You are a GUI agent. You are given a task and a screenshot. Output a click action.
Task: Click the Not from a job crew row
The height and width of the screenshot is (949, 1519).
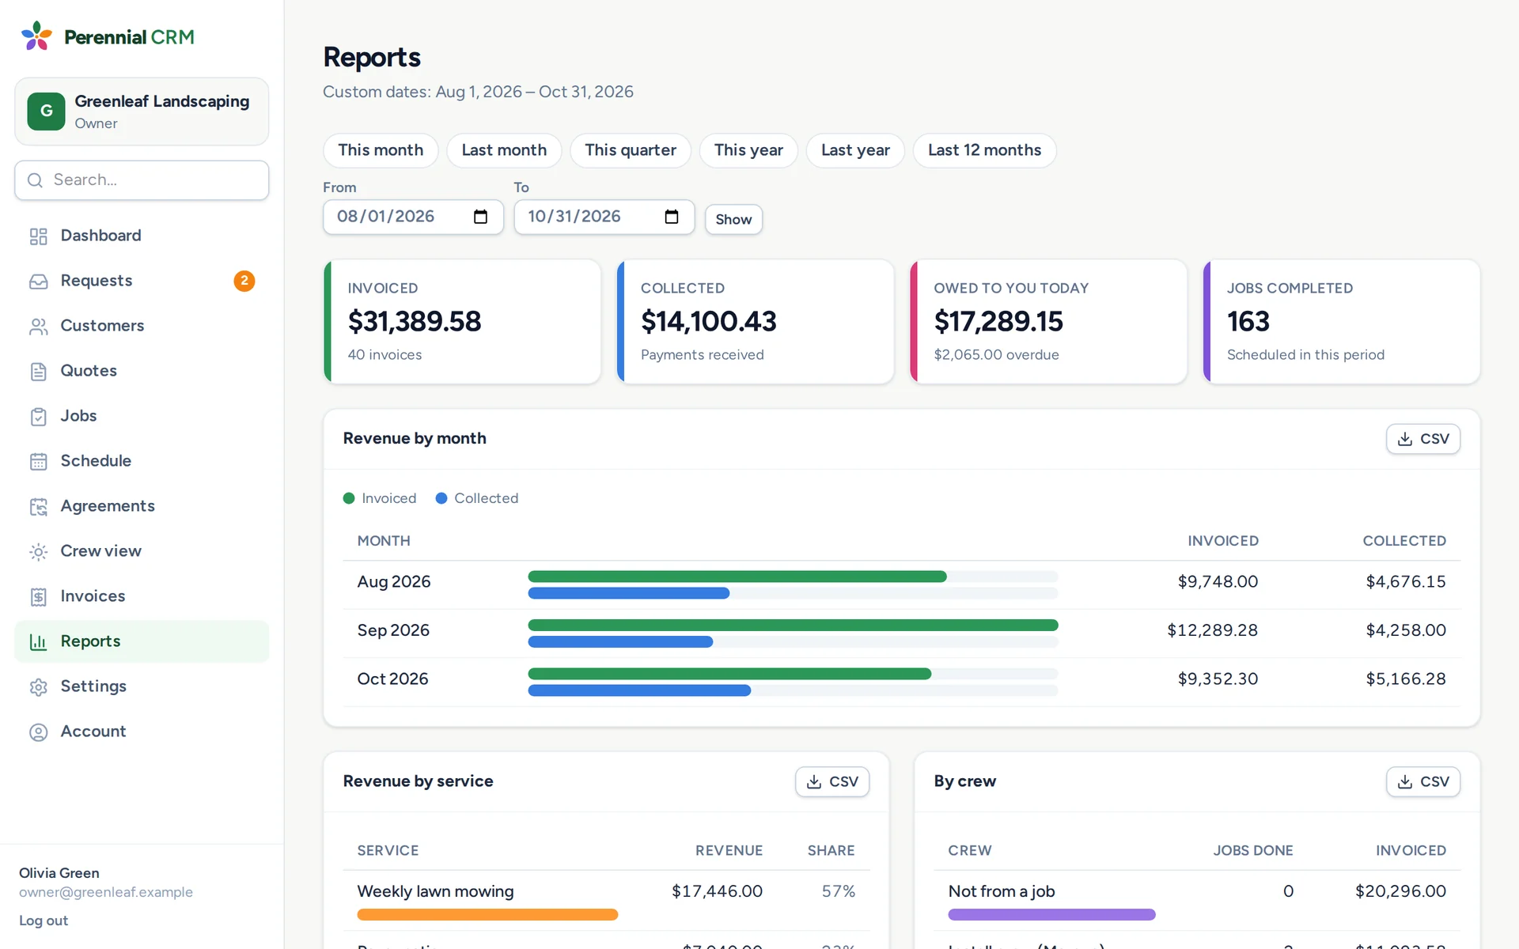[1197, 900]
